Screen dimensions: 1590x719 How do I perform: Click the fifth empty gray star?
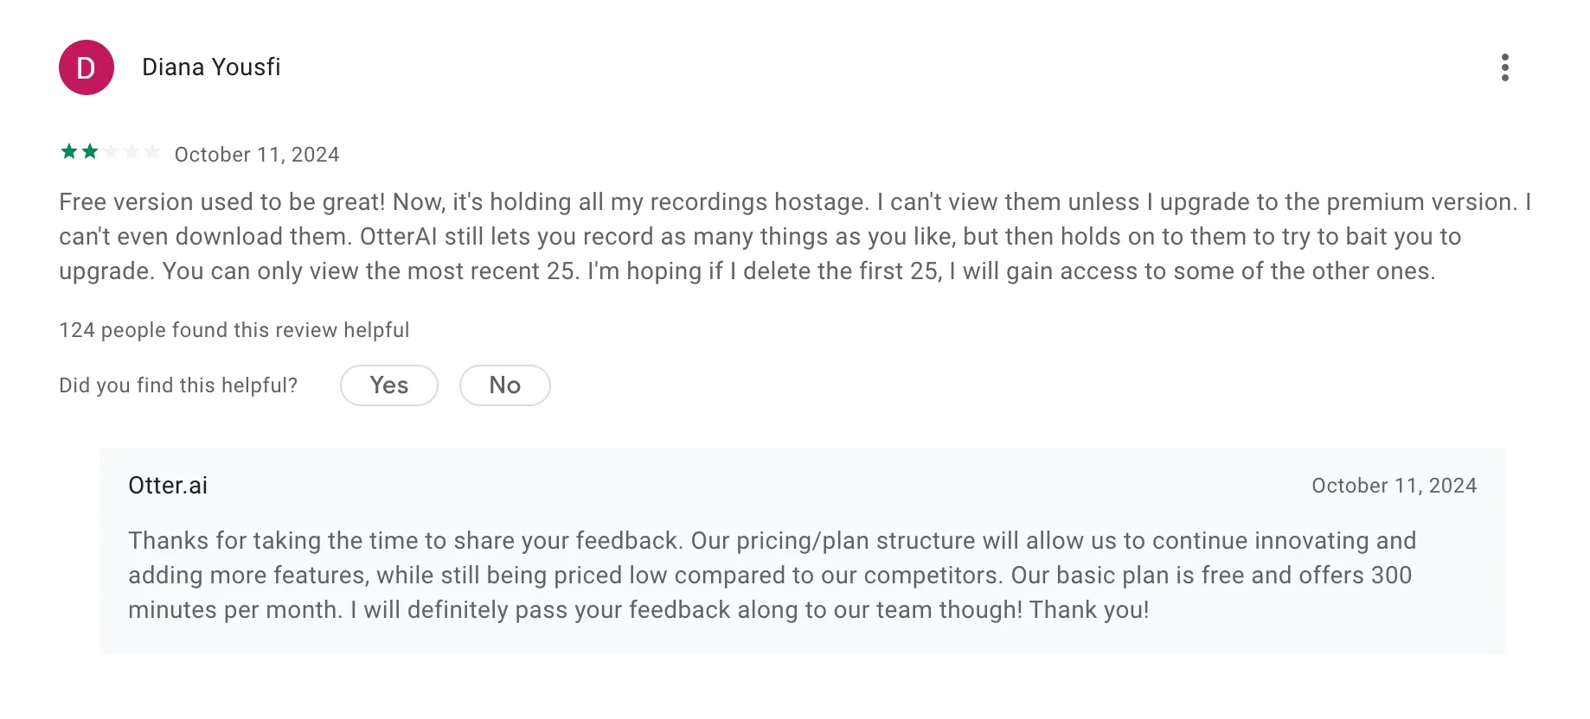click(x=152, y=152)
